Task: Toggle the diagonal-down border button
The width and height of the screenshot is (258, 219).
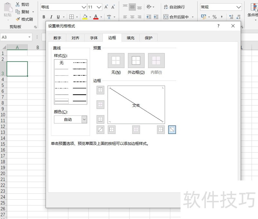Action: click(x=172, y=130)
